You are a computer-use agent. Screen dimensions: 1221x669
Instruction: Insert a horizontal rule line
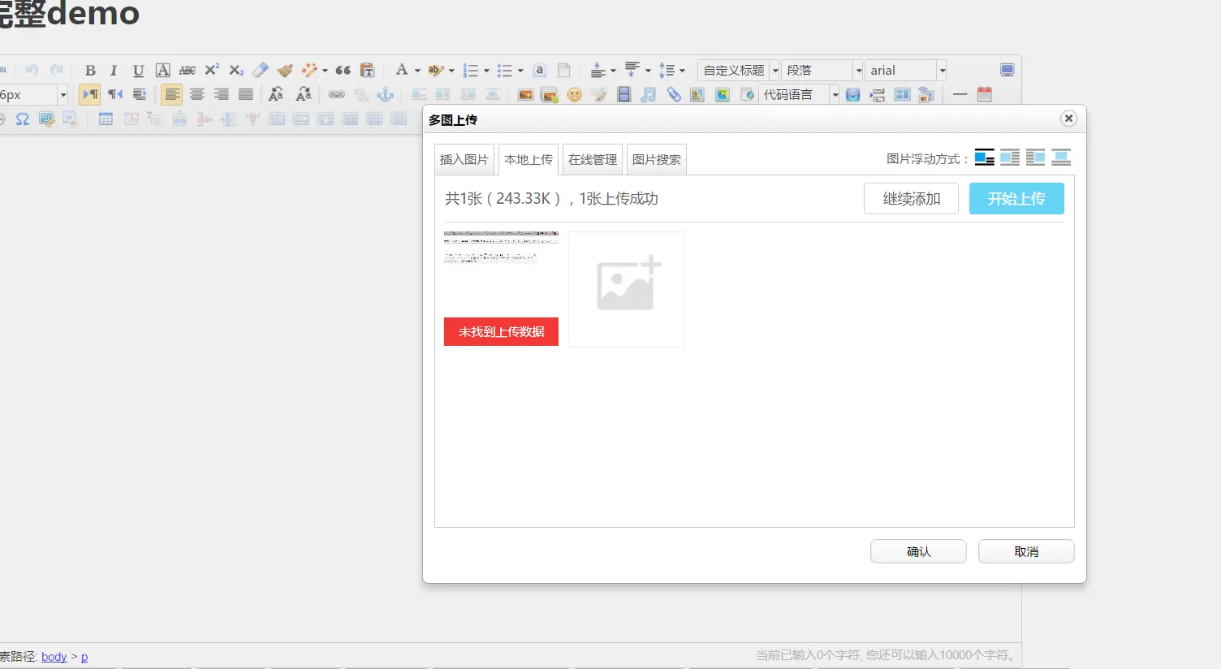click(960, 95)
